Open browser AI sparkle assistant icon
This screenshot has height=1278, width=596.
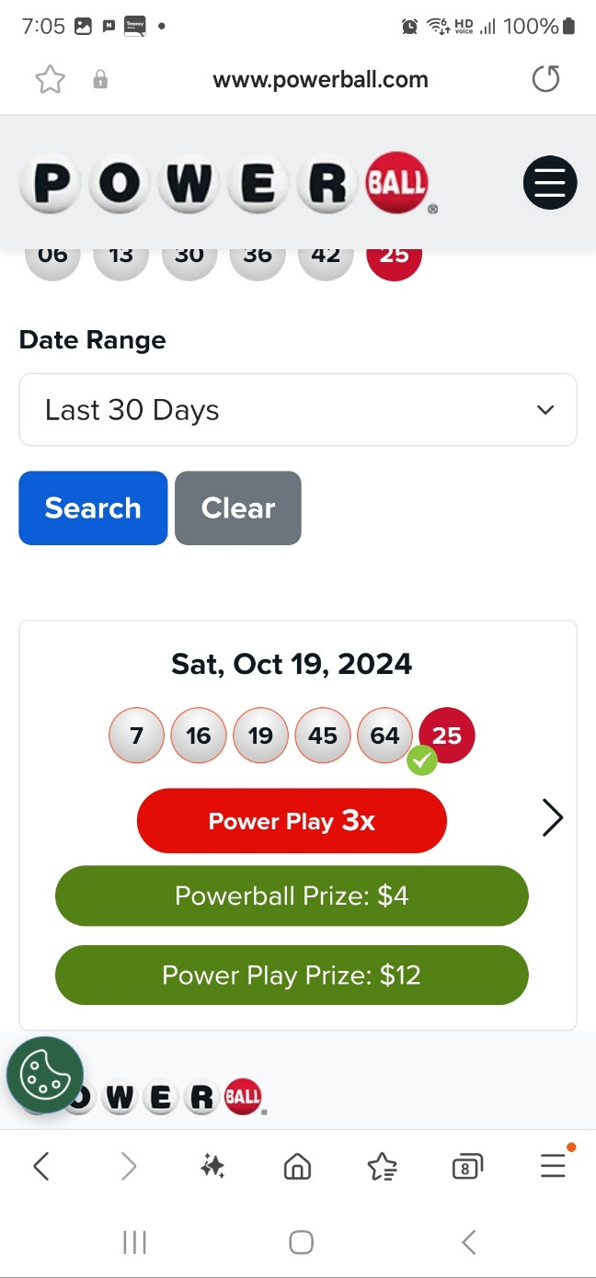pos(212,1167)
